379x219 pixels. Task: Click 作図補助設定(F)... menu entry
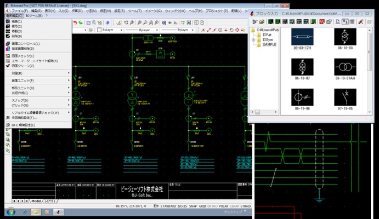(x=24, y=118)
